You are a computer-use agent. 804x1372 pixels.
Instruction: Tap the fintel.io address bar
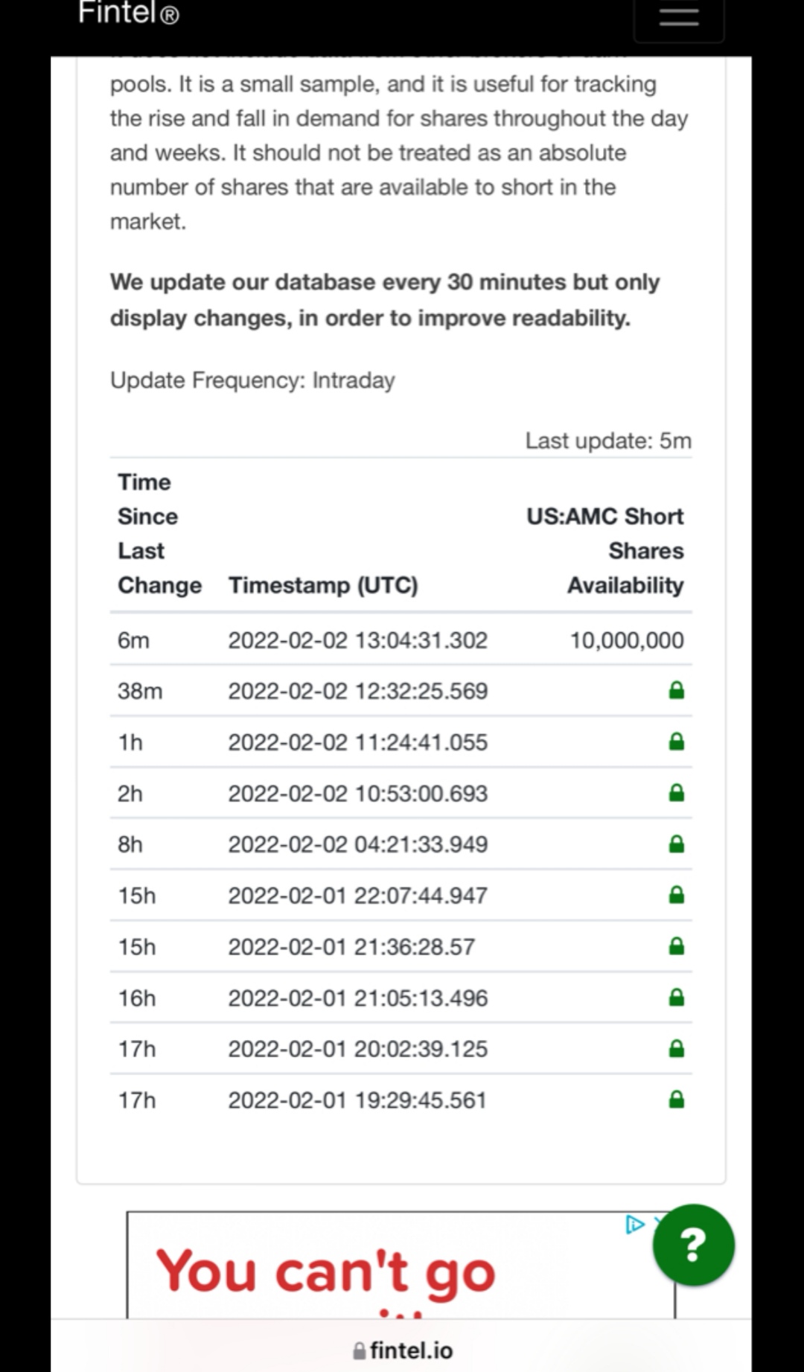point(403,1350)
